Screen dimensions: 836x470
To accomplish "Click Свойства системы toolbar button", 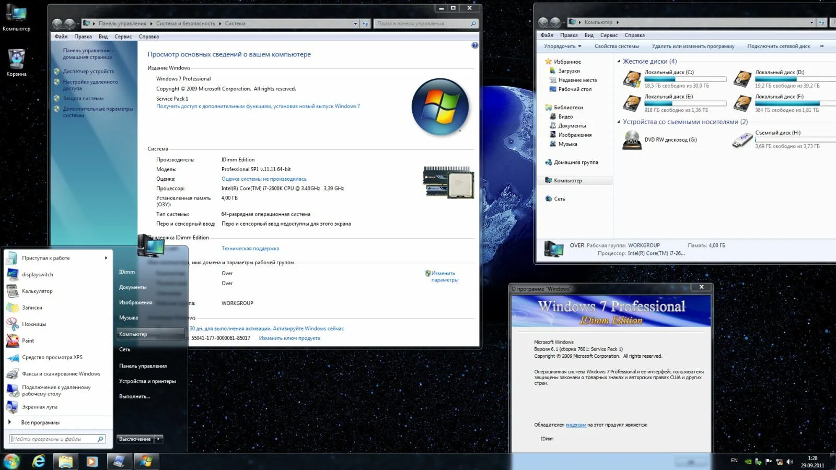I will pyautogui.click(x=617, y=46).
